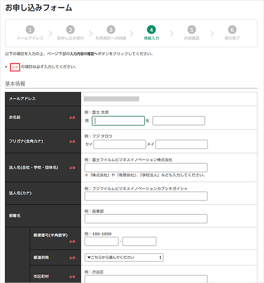Focus the 姓 last name field
This screenshot has width=264, height=283.
(118, 121)
